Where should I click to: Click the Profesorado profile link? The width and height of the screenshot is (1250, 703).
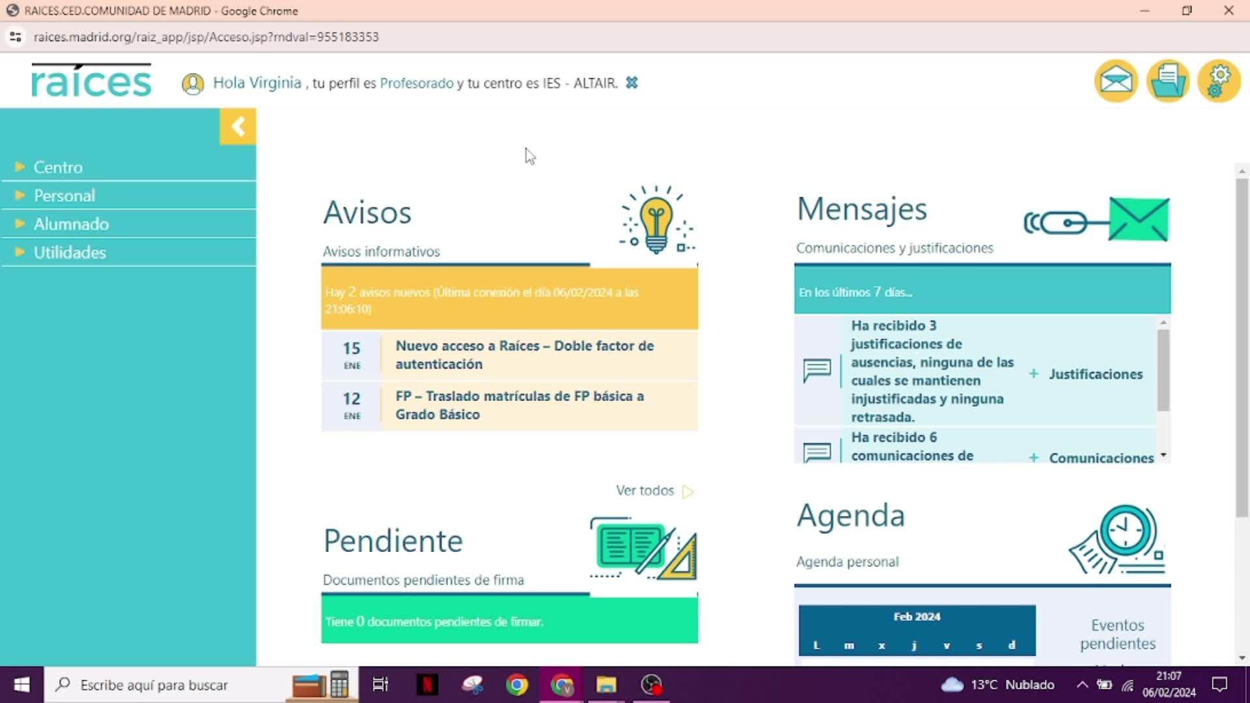(416, 83)
